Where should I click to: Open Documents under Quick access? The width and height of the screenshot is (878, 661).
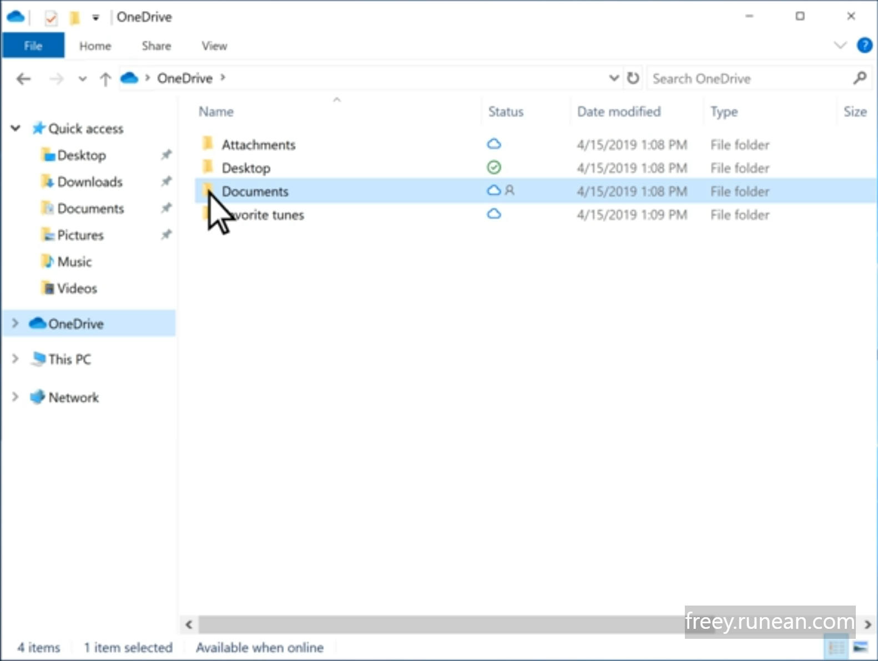[x=90, y=209]
